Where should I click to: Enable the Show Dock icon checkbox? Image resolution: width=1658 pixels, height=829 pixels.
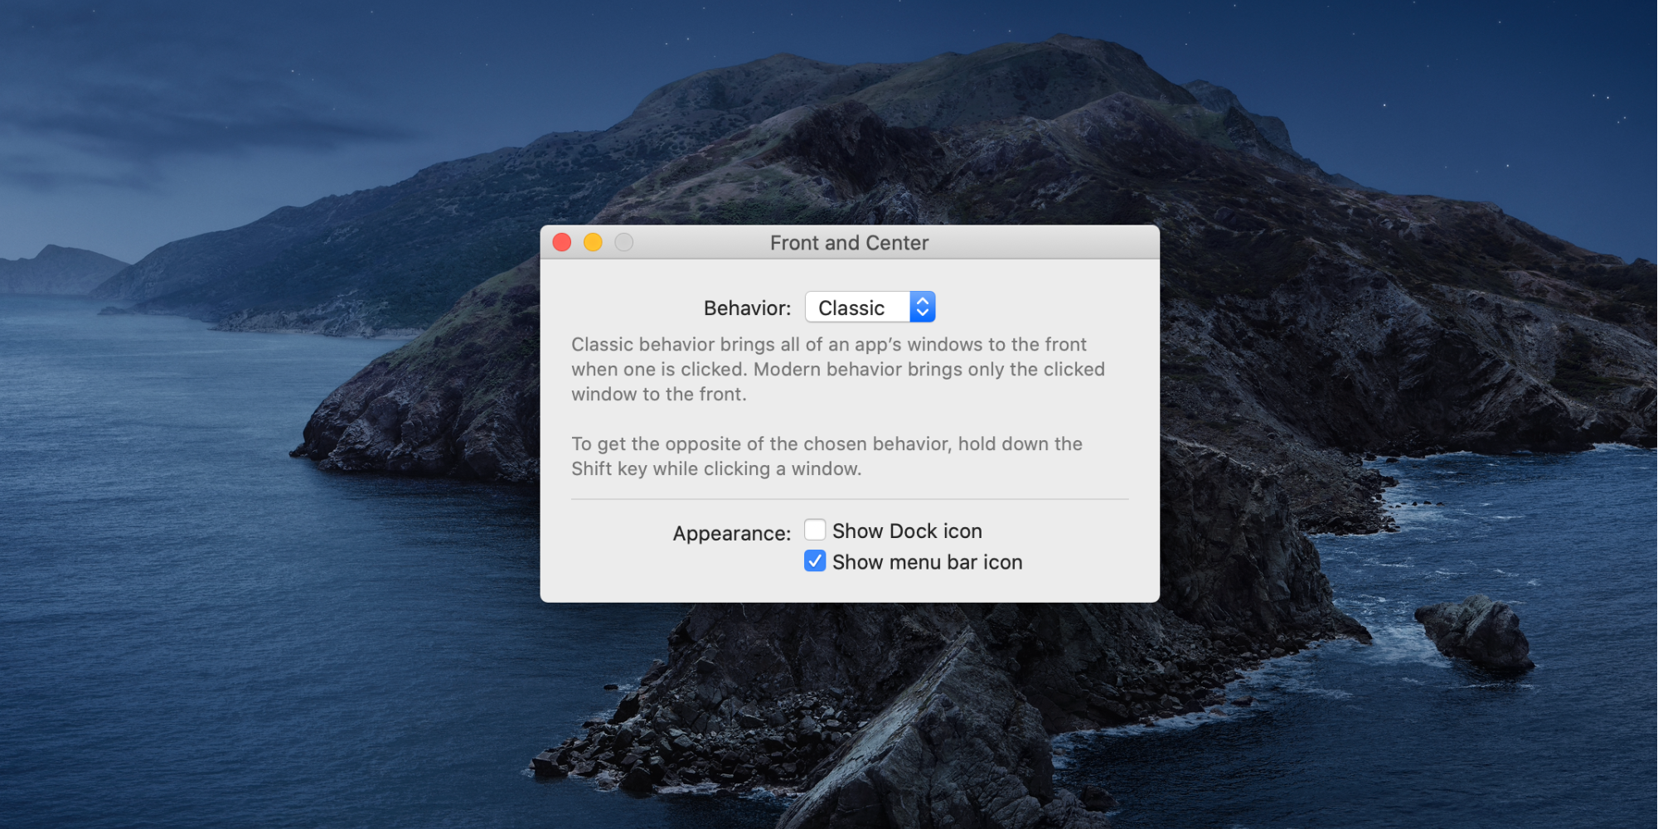815,530
